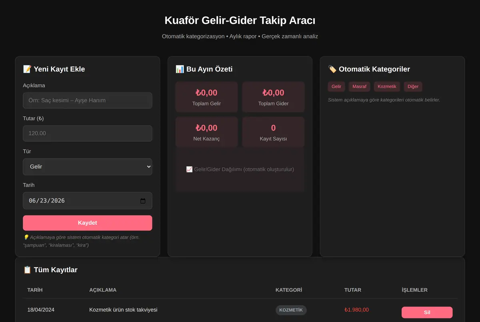Click the TUTAR column header
The width and height of the screenshot is (480, 322).
[353, 290]
